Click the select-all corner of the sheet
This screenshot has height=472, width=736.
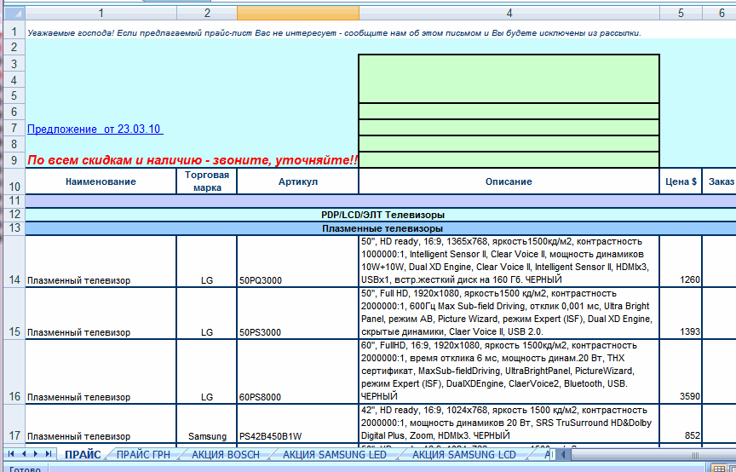coord(14,13)
